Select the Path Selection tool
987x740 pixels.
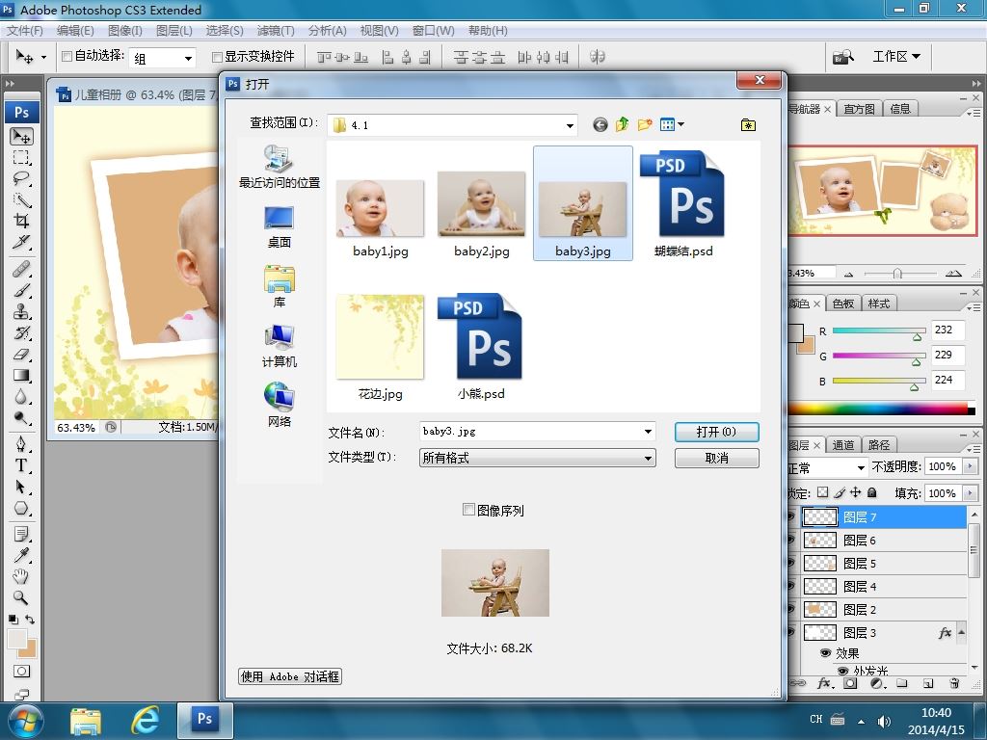click(21, 487)
